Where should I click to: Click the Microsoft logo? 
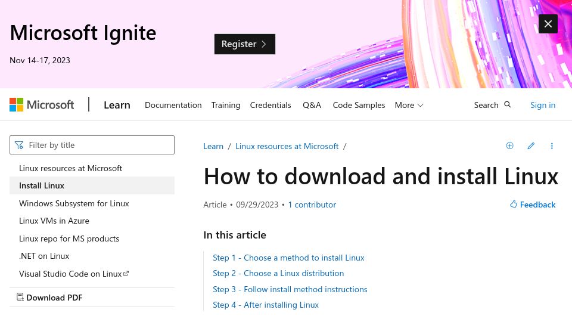[42, 105]
